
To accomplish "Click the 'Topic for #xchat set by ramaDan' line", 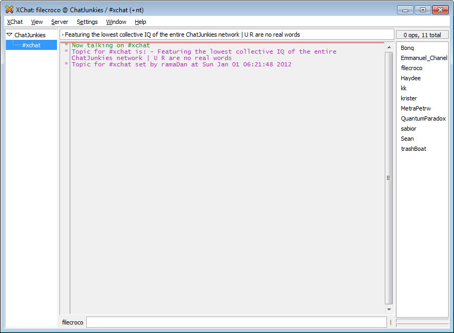I will point(181,64).
